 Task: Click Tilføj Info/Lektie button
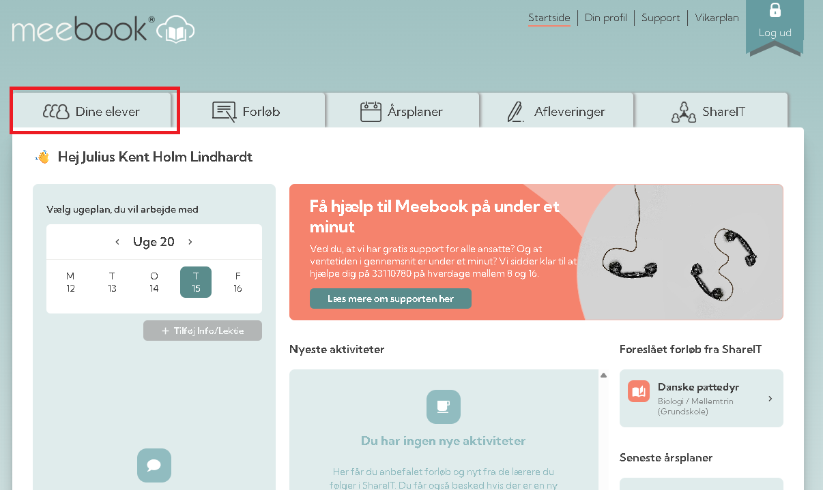coord(203,331)
